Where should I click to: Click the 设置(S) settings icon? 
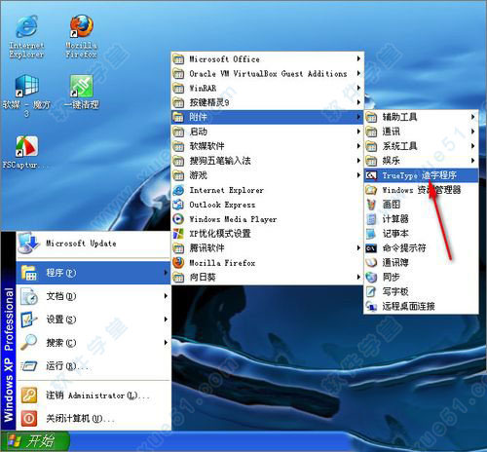pos(29,320)
